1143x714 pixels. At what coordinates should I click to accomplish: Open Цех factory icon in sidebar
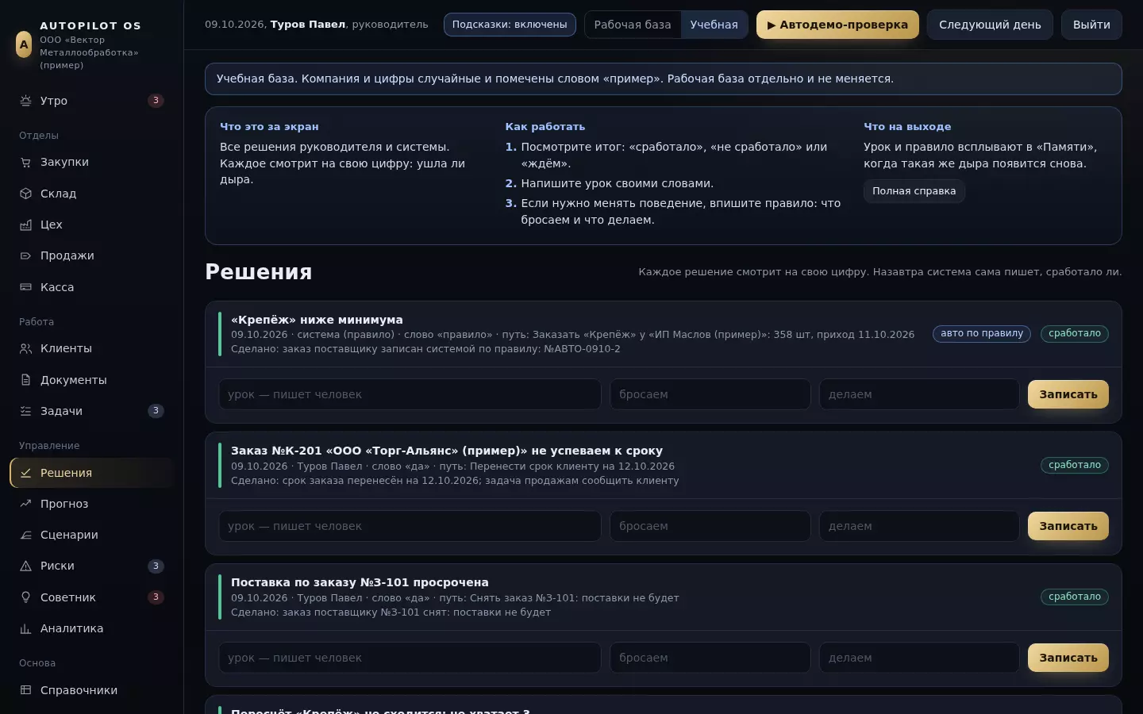[x=25, y=225]
